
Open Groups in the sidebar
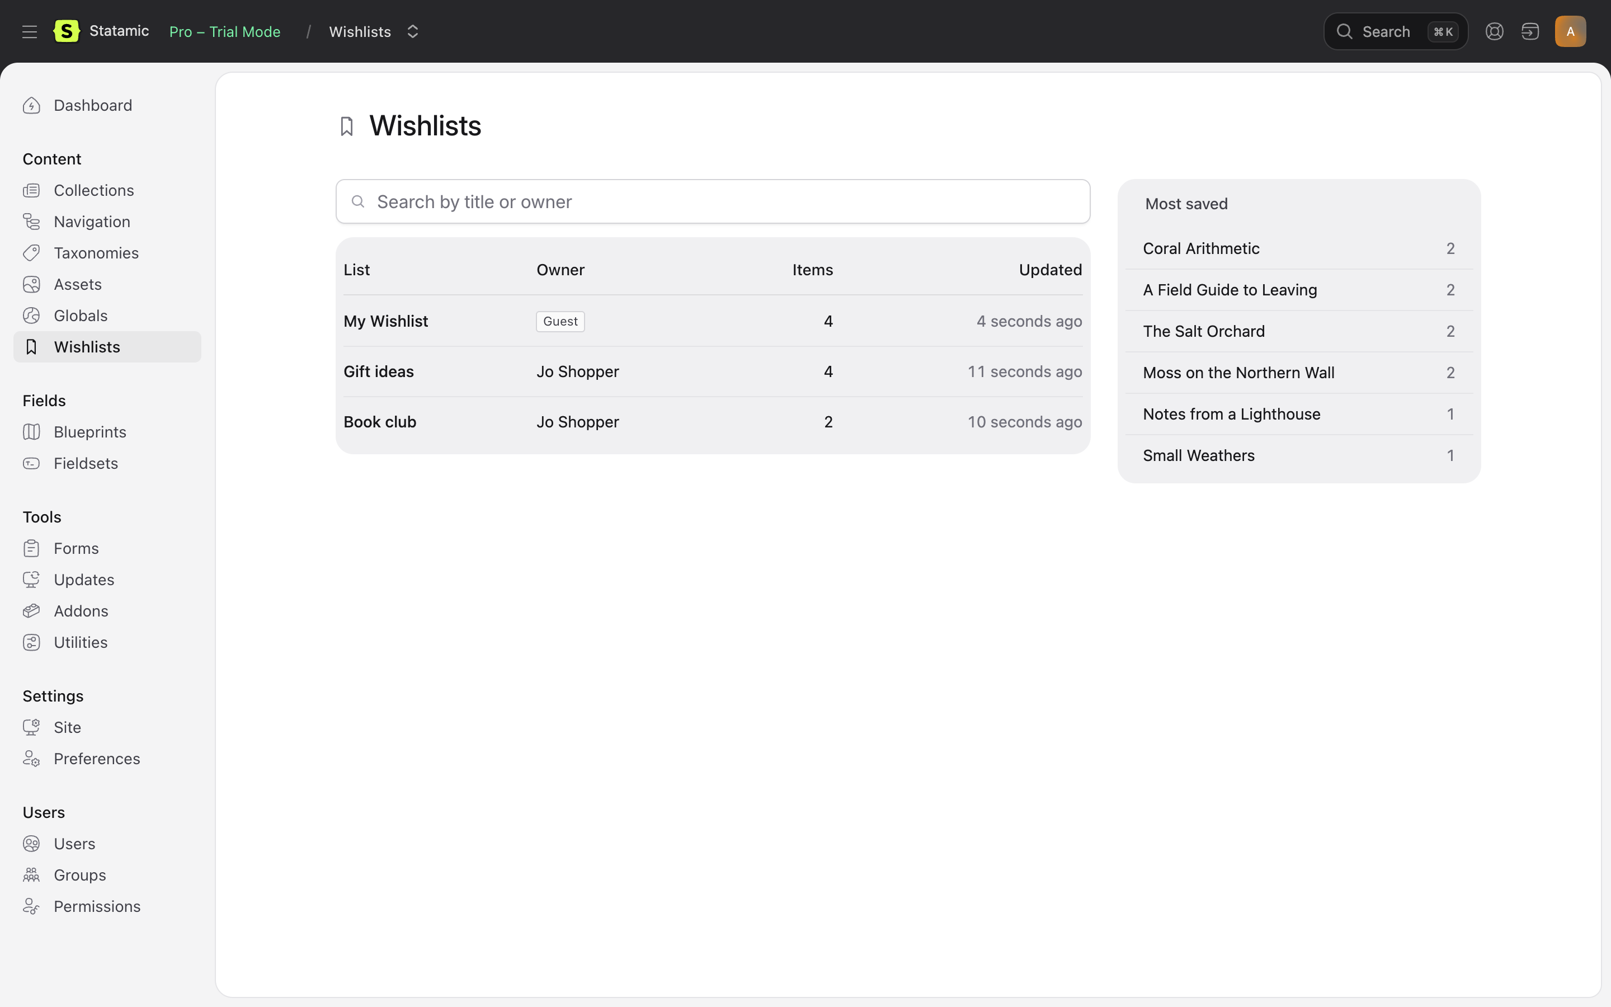(x=107, y=875)
